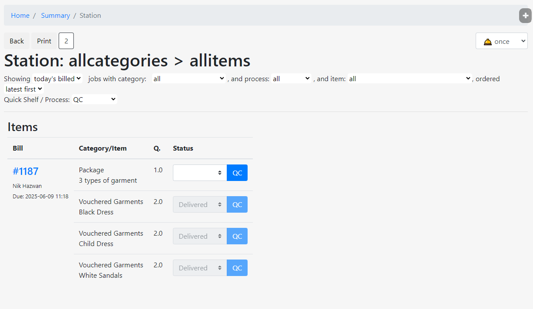Open the Quick Shelf / Process QC dropdown

[x=94, y=99]
